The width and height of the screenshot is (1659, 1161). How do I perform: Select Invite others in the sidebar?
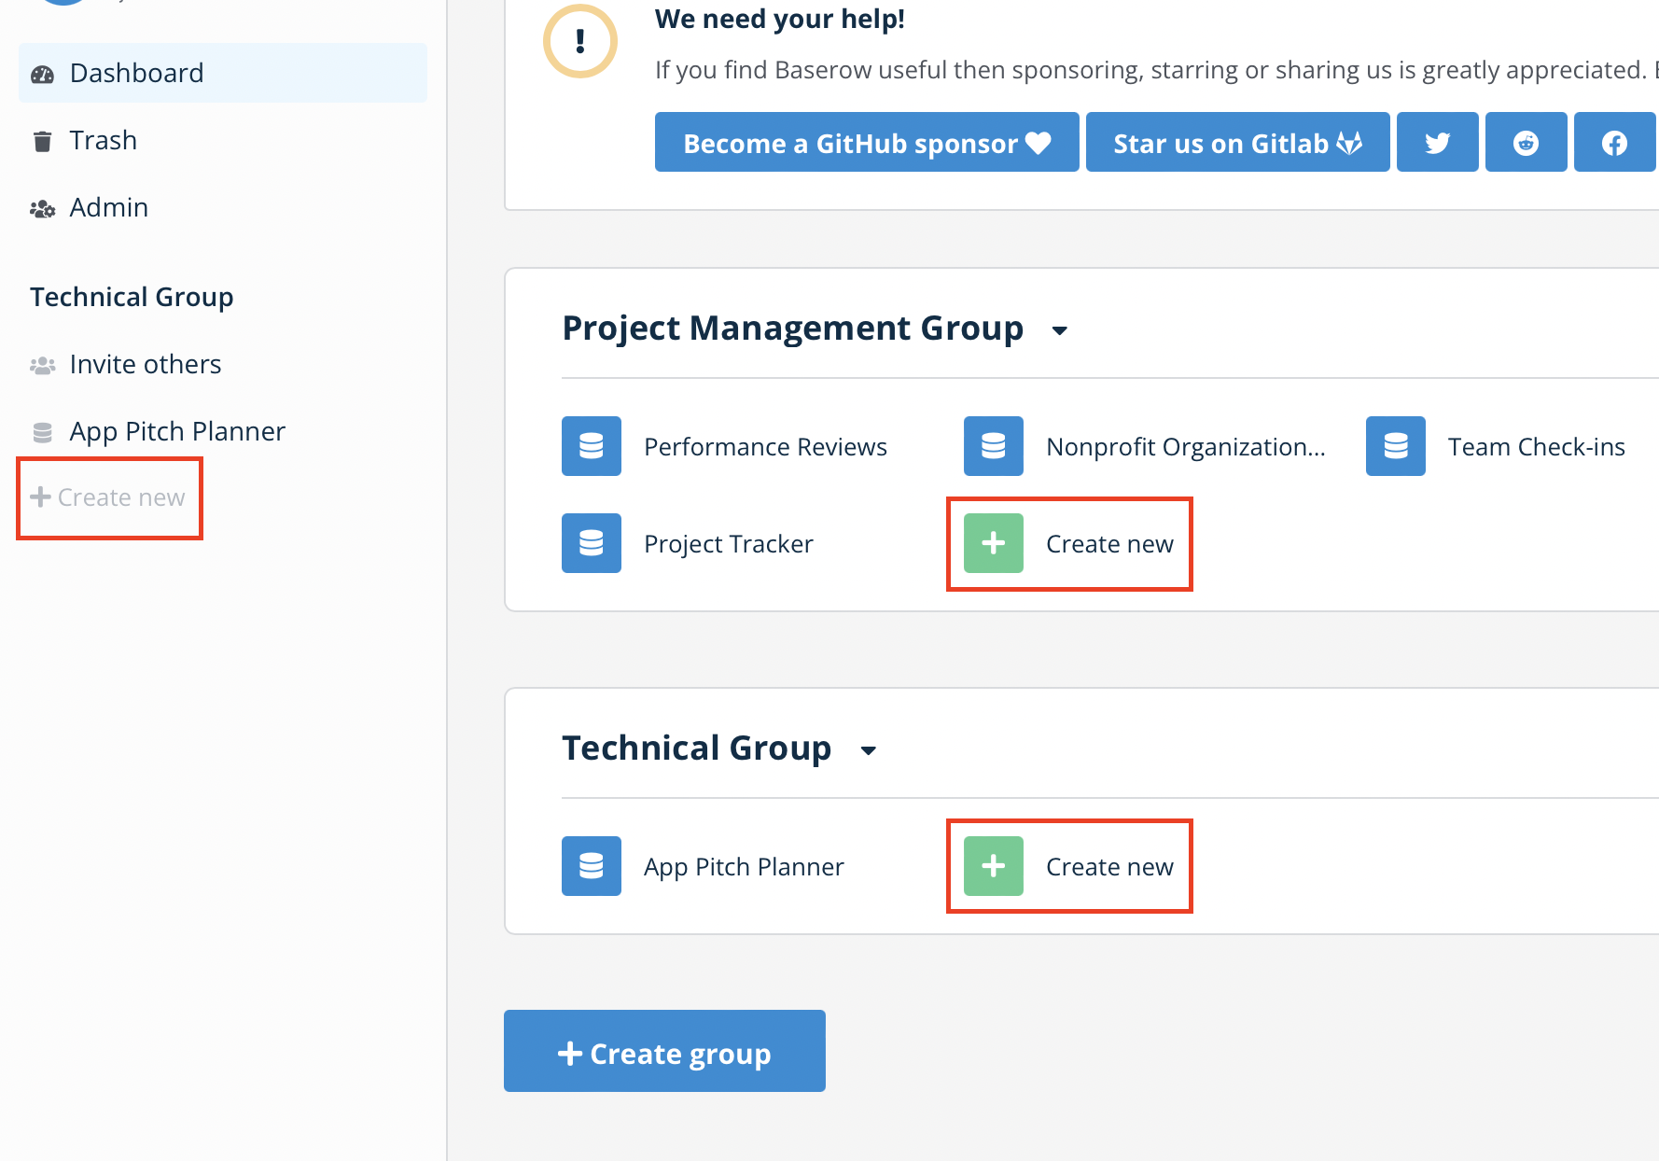(x=145, y=364)
